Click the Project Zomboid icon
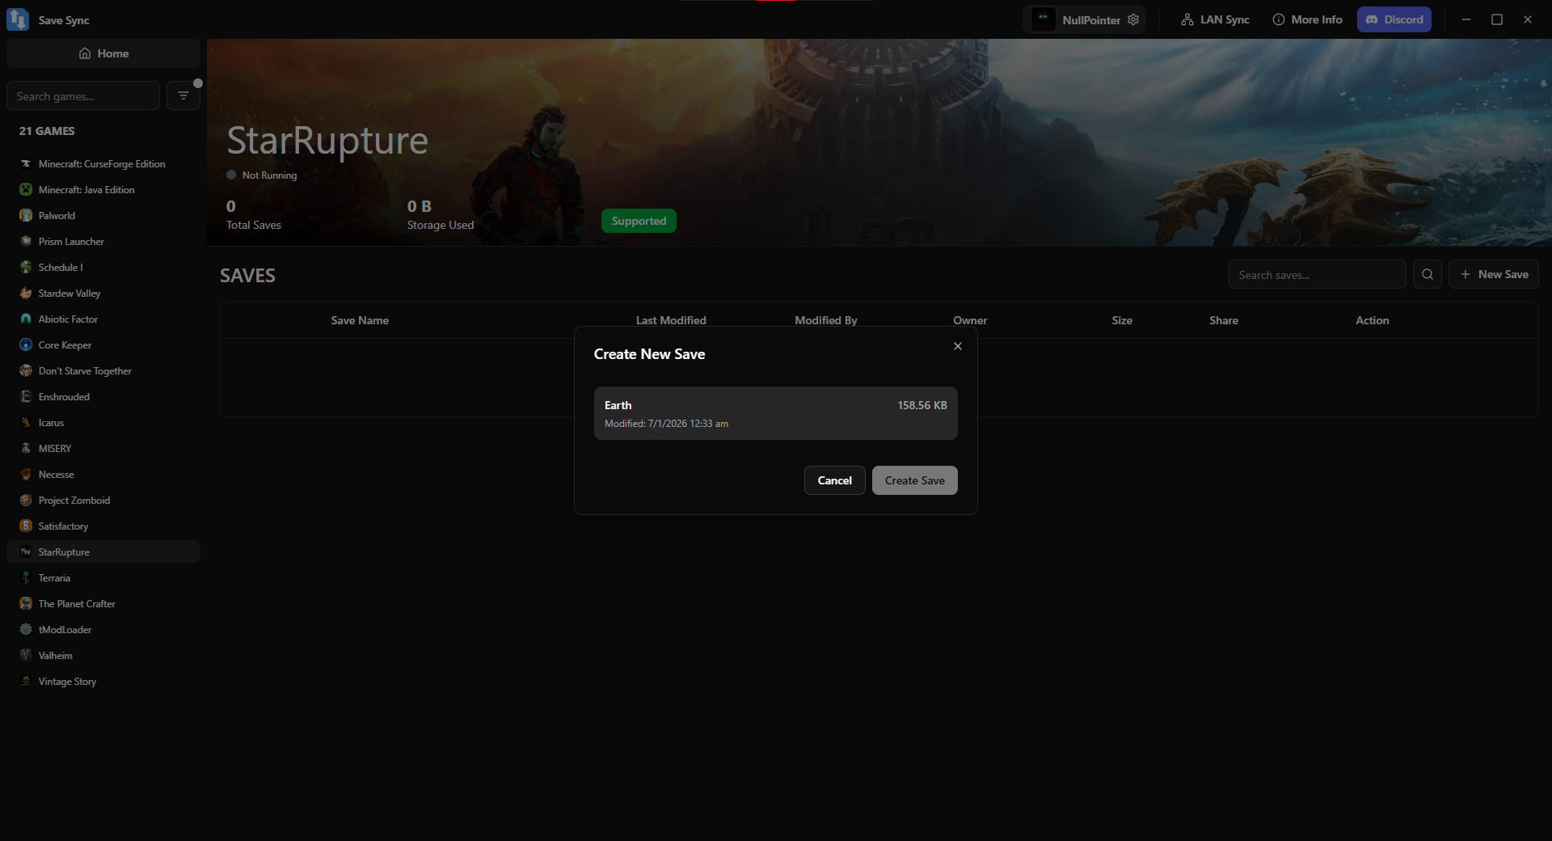The width and height of the screenshot is (1552, 841). click(x=26, y=500)
